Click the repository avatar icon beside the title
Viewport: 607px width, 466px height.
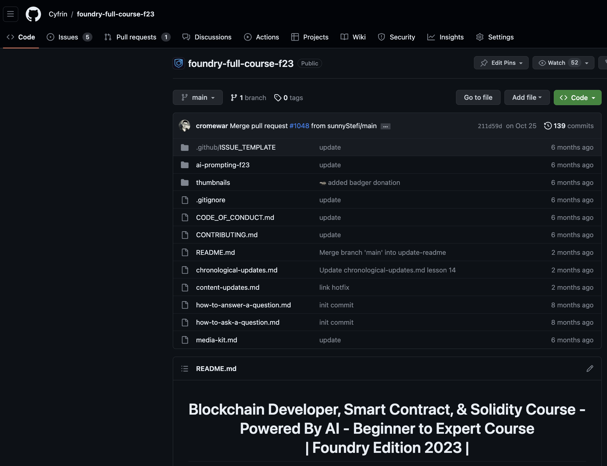coord(179,63)
